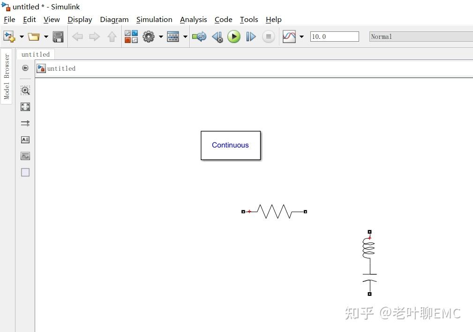Click the simulation stop time field

[x=335, y=37]
